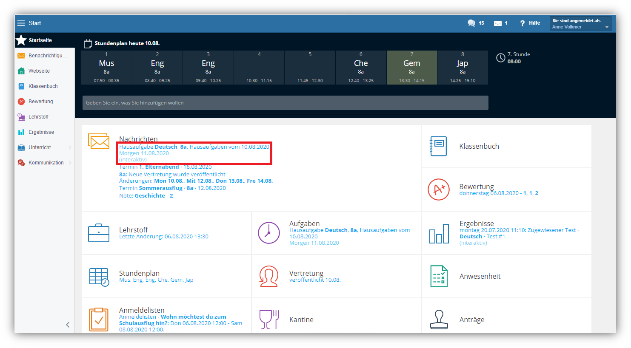Screen dimensions: 631x348
Task: Click the Nachrichten envelope icon
Action: click(99, 141)
